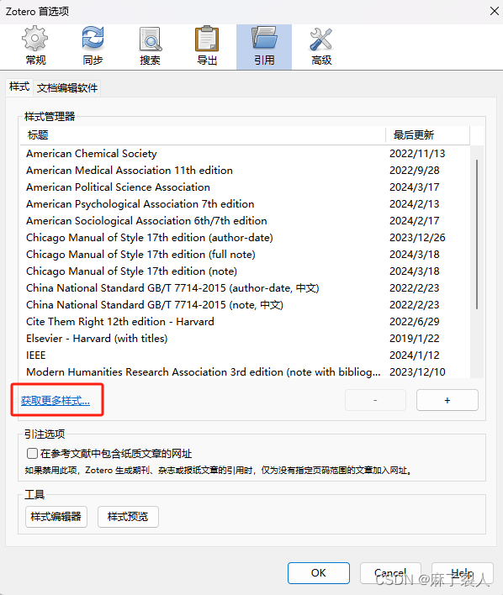Sort styles by the 最后更新 column header
Viewport: 503px width, 595px height.
coord(428,135)
